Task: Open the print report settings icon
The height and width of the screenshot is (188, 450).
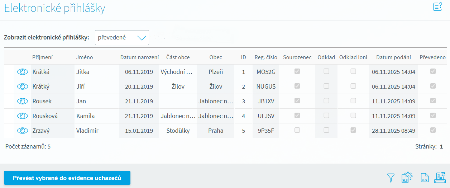Action: (440, 178)
